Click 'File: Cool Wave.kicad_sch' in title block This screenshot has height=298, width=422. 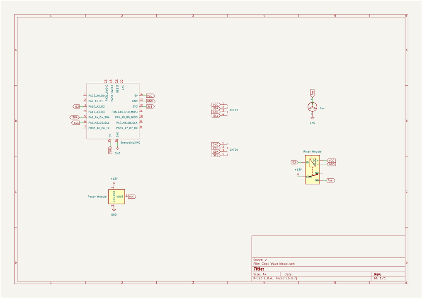pos(274,264)
